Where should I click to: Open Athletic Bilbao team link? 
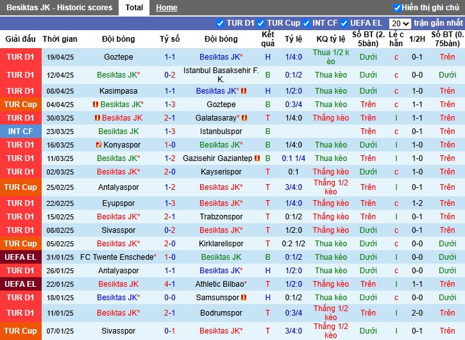pos(221,284)
